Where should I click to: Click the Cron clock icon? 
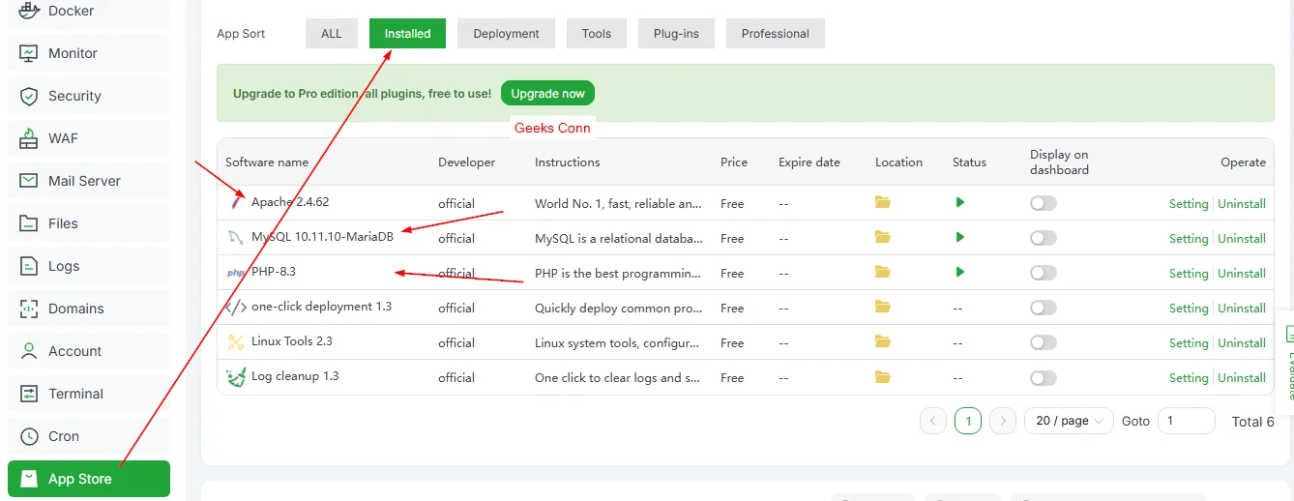click(29, 436)
